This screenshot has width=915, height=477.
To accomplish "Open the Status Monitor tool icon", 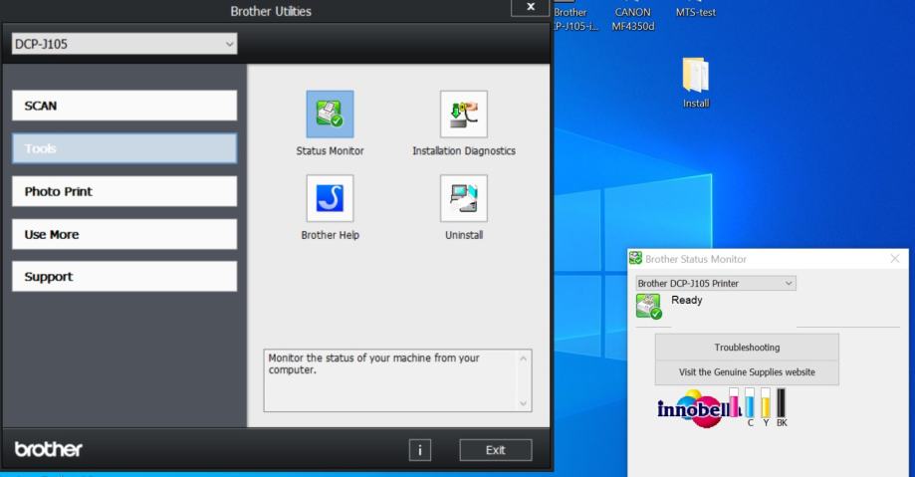I will tap(330, 114).
